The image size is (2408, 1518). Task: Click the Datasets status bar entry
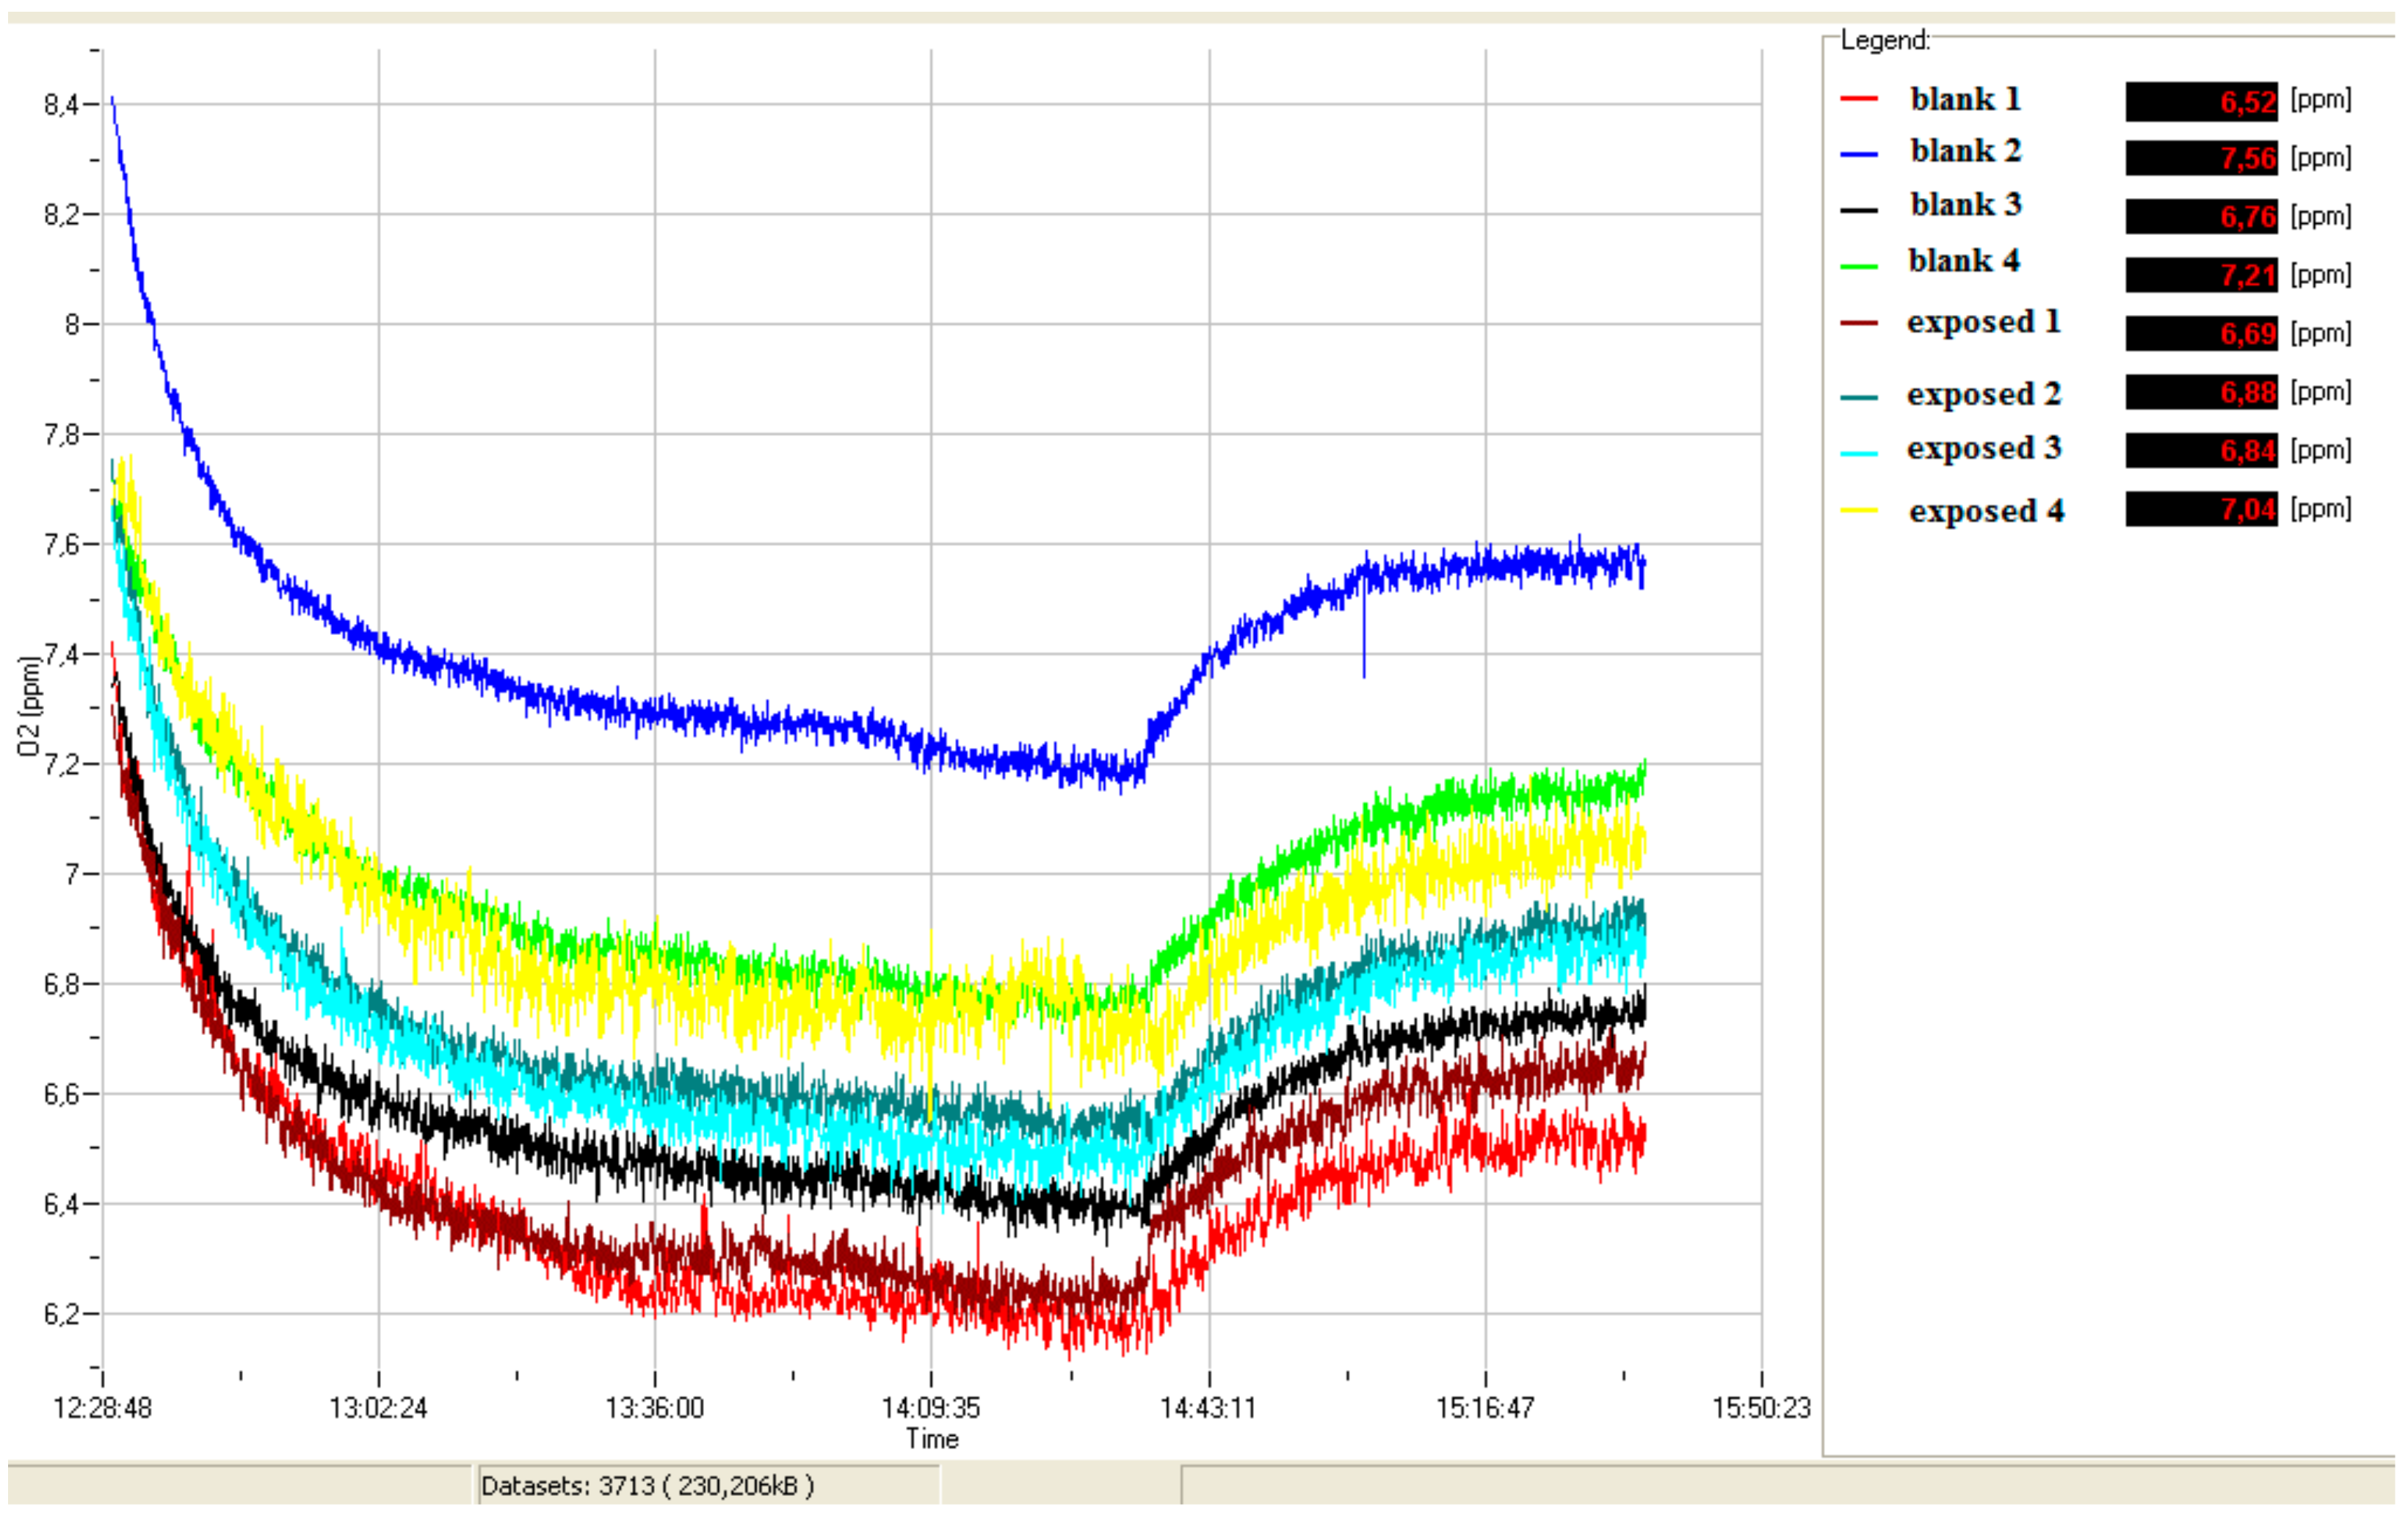(649, 1487)
